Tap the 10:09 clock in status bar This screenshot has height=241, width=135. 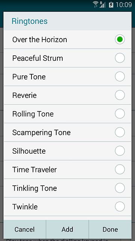[124, 5]
